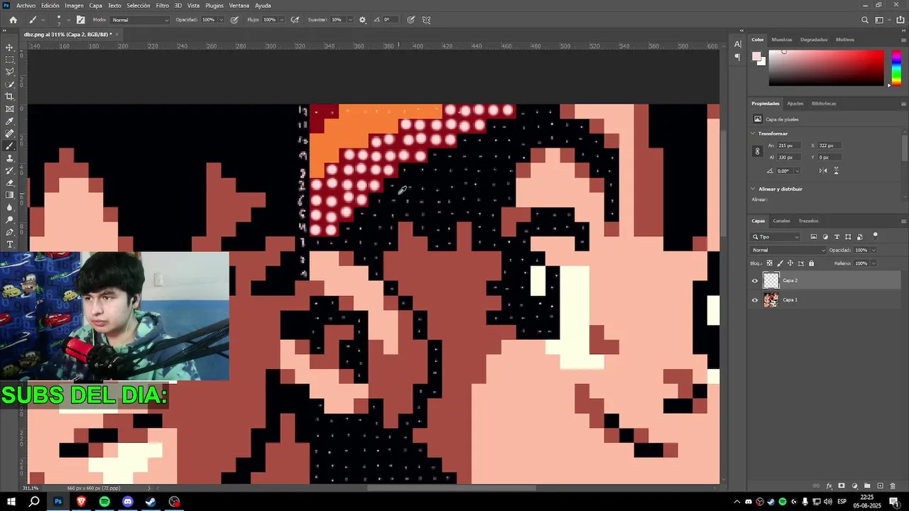Toggle lock all padlock icon
The width and height of the screenshot is (909, 511).
tap(812, 263)
